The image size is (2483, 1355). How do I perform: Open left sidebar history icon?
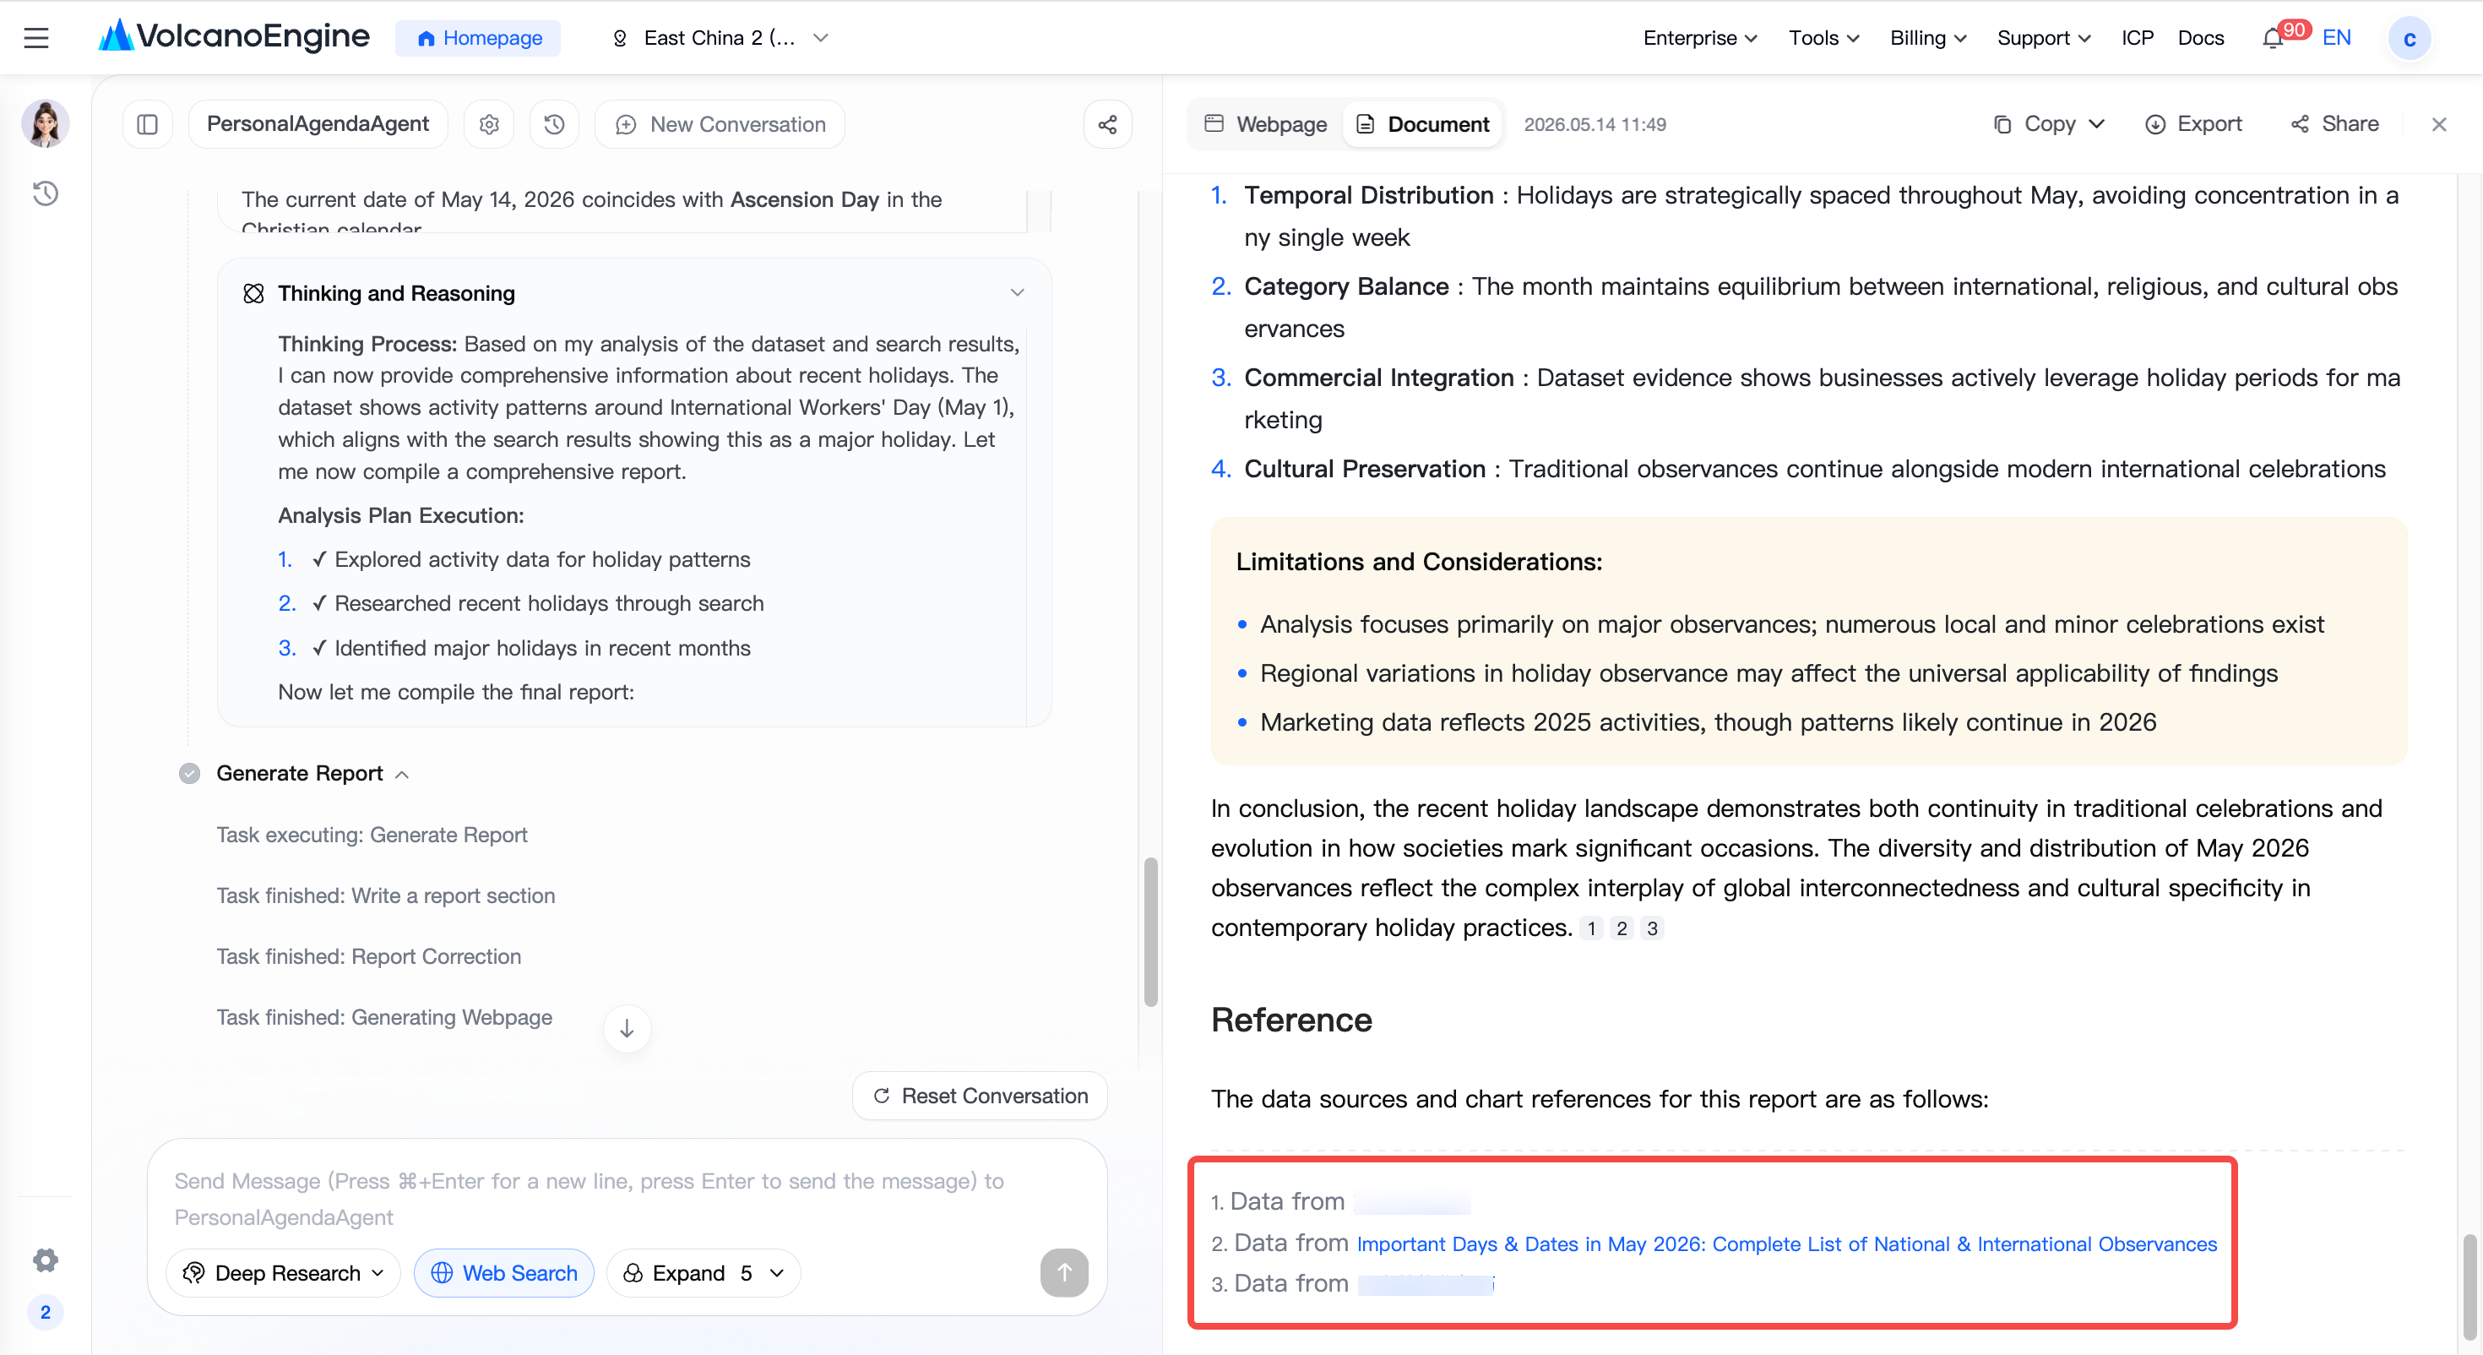(46, 193)
